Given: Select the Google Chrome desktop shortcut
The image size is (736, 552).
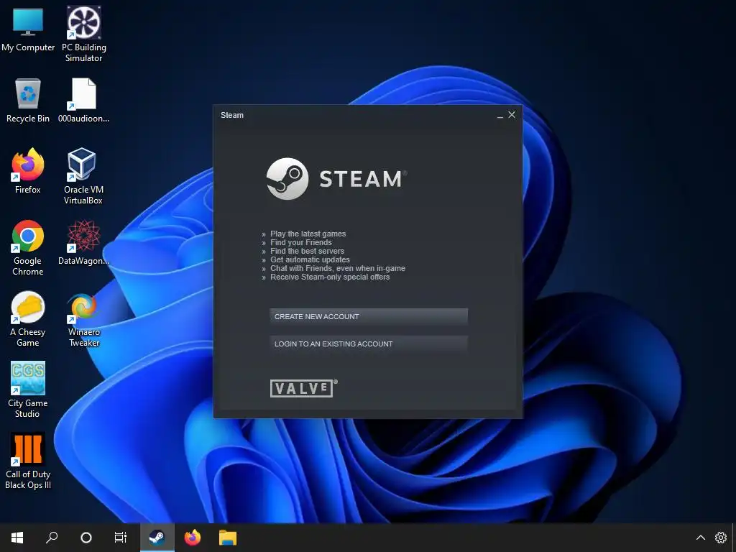Looking at the screenshot, I should [28, 248].
